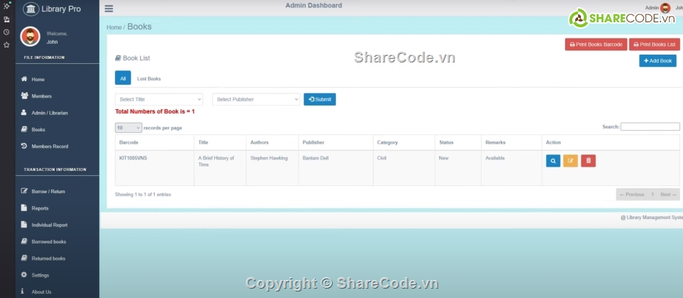Image resolution: width=683 pixels, height=298 pixels.
Task: Open the Select Title dropdown
Action: [159, 100]
